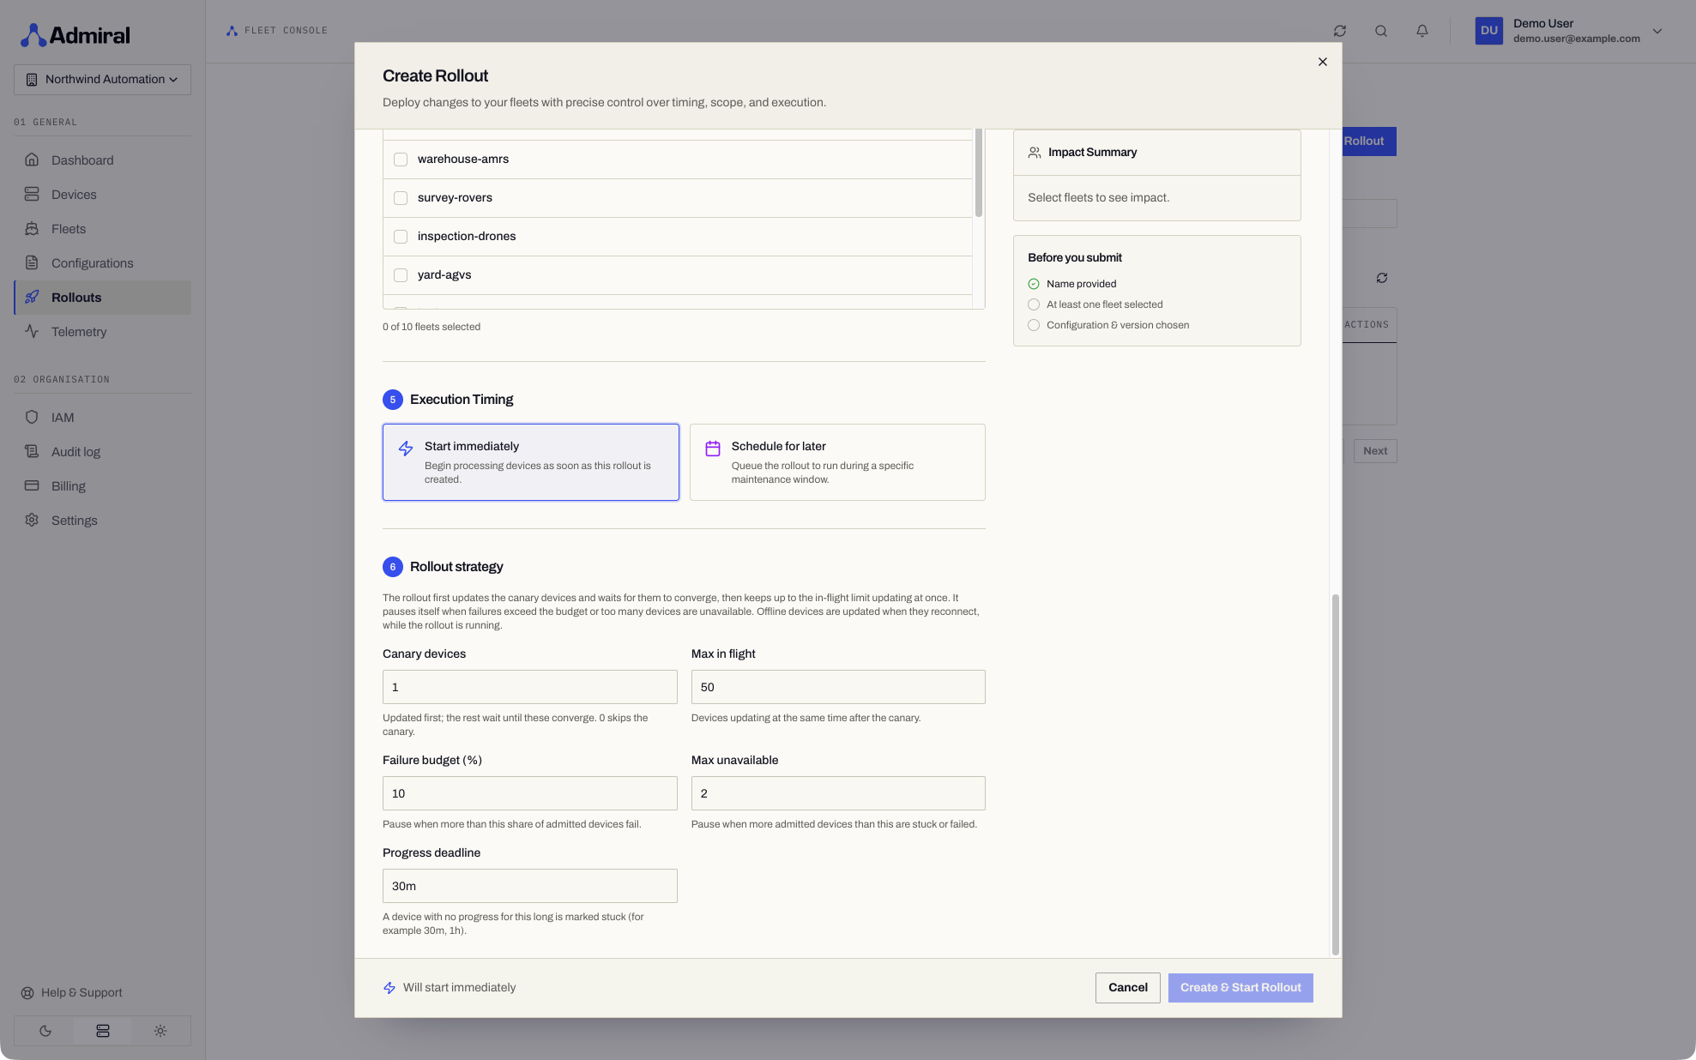Click the Fleet Console breadcrumb
Image resolution: width=1696 pixels, height=1060 pixels.
(x=277, y=31)
